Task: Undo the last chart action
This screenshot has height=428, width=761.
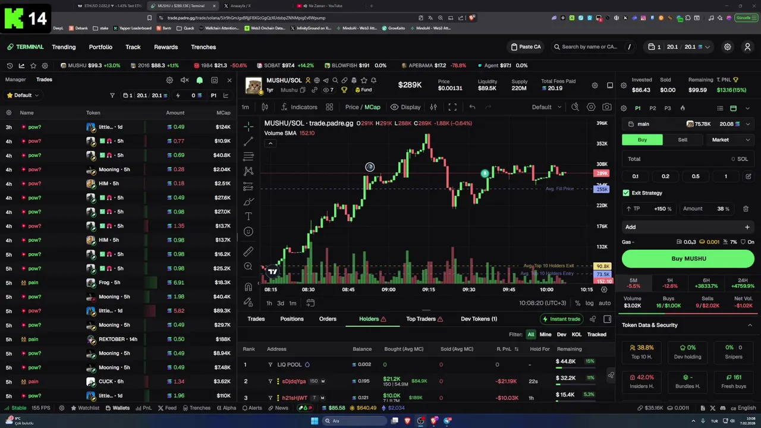Action: [472, 107]
